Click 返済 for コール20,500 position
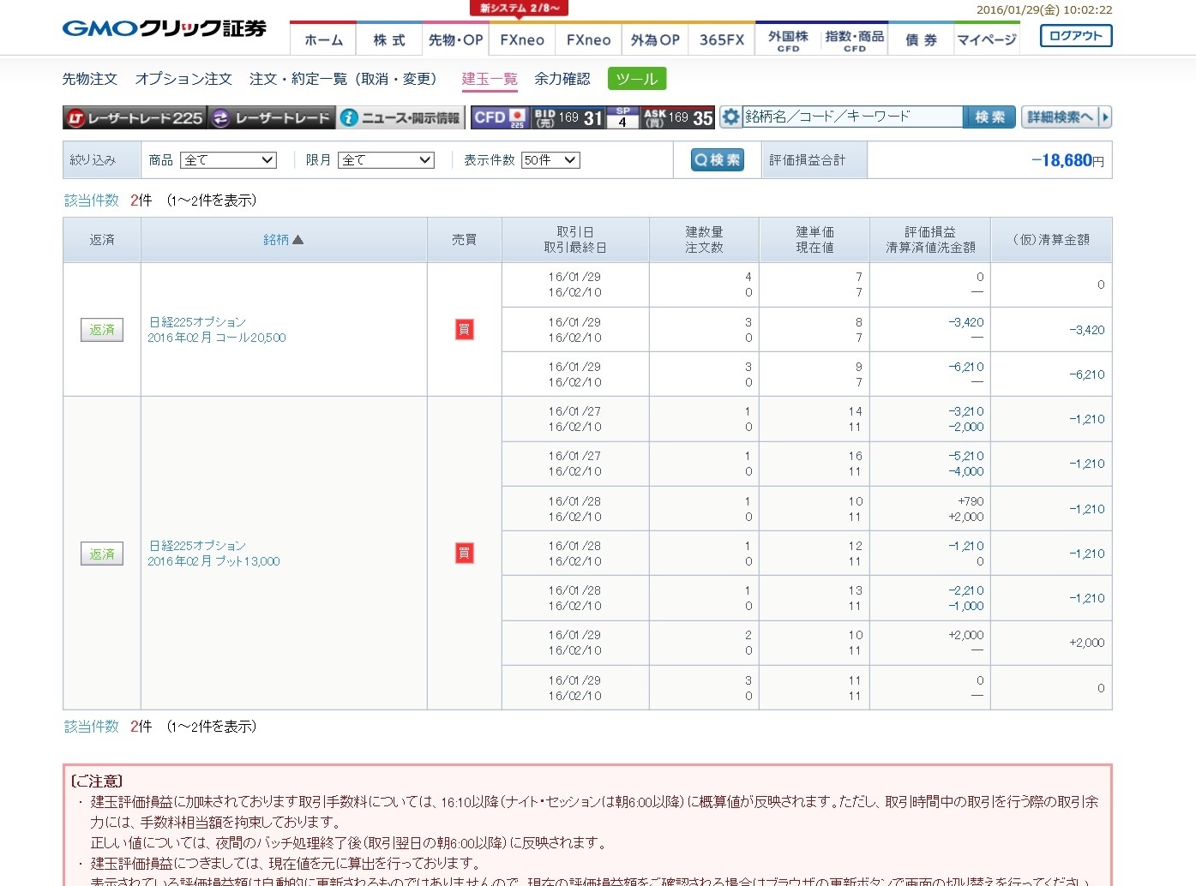The image size is (1196, 886). [102, 330]
